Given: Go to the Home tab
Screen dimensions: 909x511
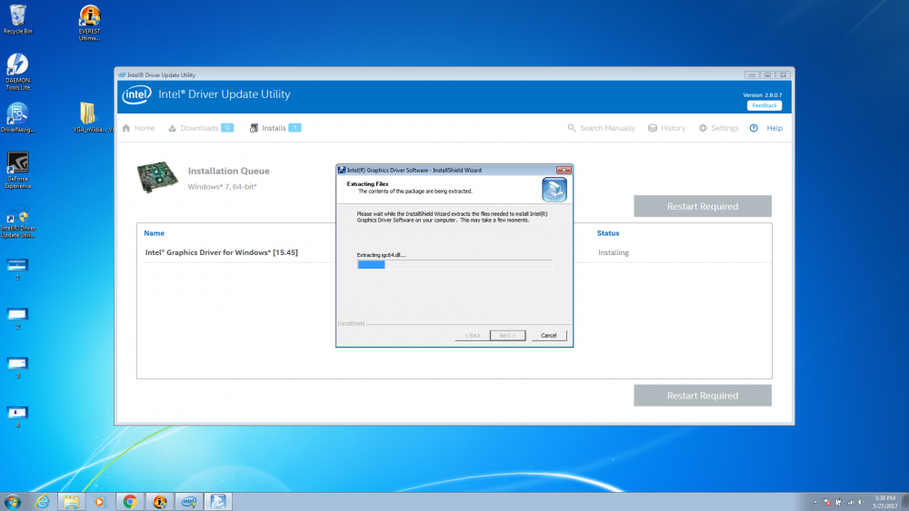Looking at the screenshot, I should coord(138,128).
